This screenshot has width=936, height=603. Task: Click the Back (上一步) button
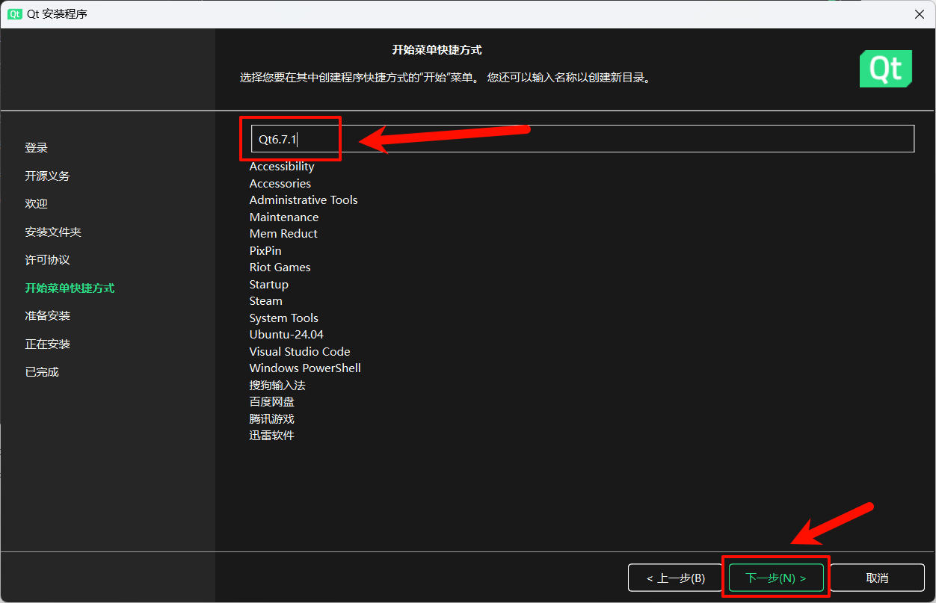tap(675, 578)
